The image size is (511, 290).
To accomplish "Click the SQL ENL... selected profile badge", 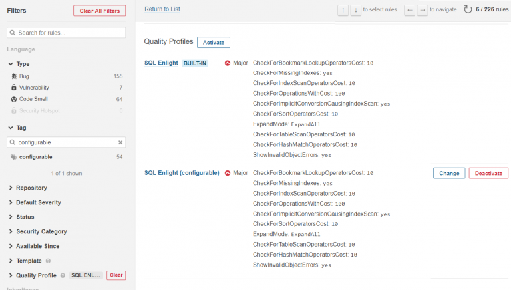I will [x=86, y=275].
